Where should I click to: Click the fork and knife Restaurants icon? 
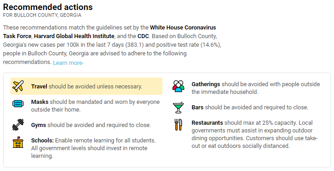coord(178,125)
